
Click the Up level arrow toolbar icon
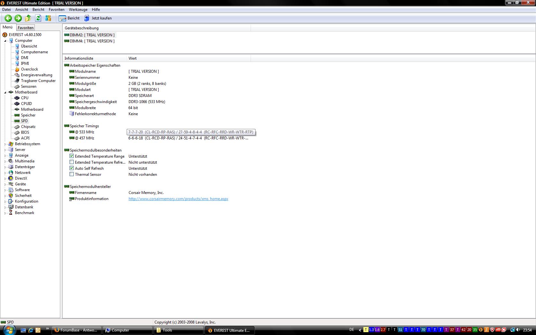coord(28,18)
